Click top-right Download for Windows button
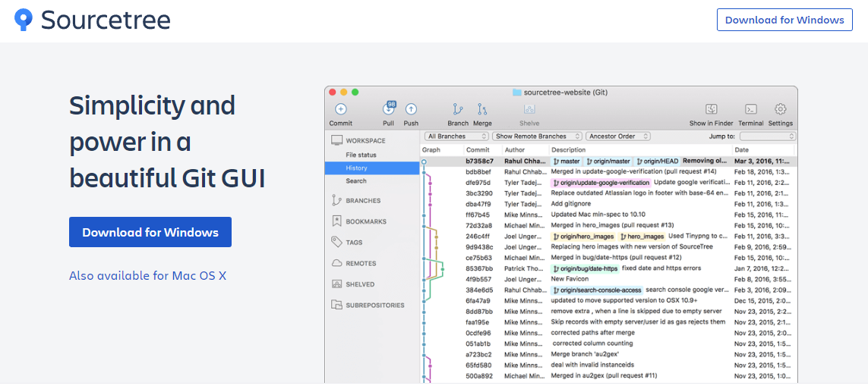The height and width of the screenshot is (392, 868). click(x=784, y=20)
